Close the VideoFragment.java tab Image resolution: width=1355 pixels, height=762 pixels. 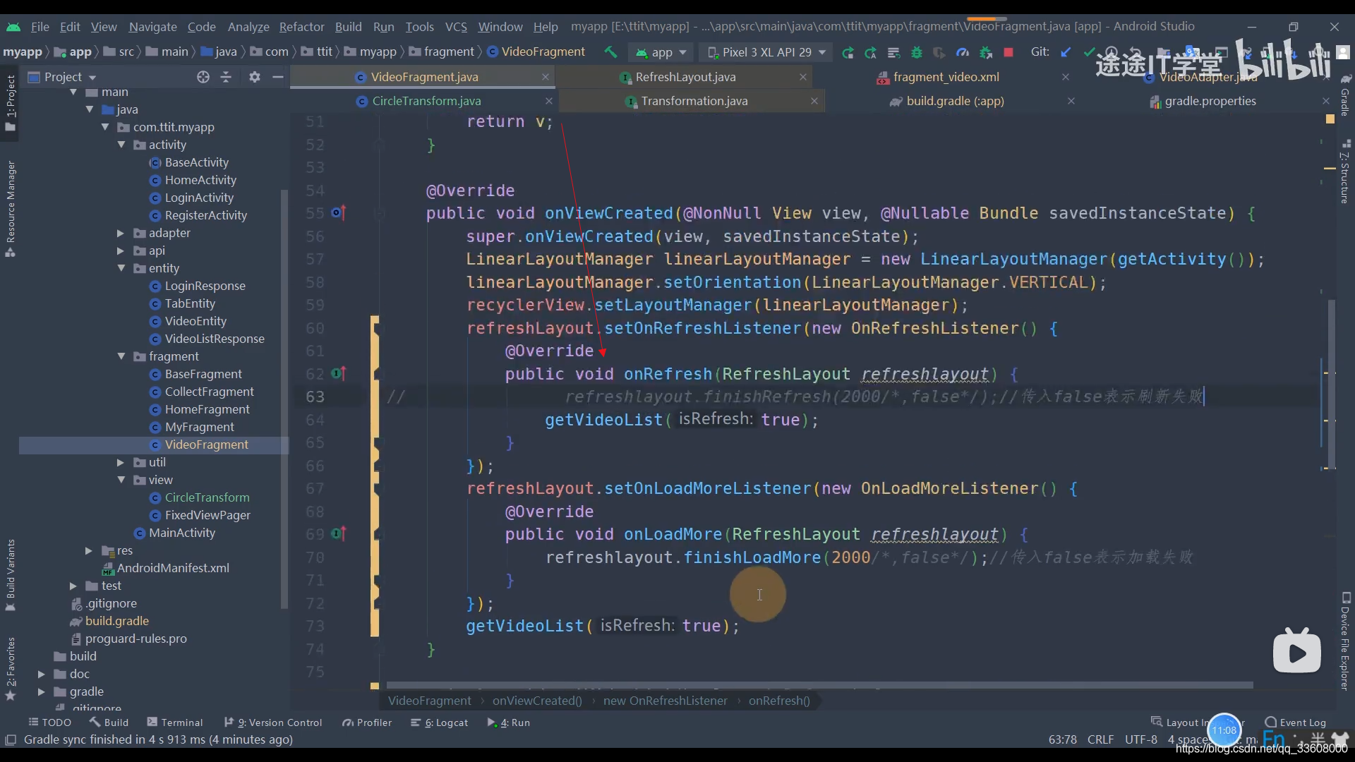tap(545, 77)
